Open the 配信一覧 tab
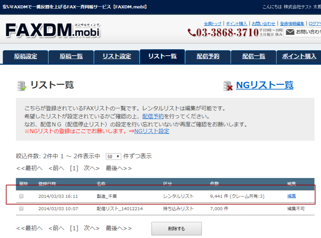 254,56
